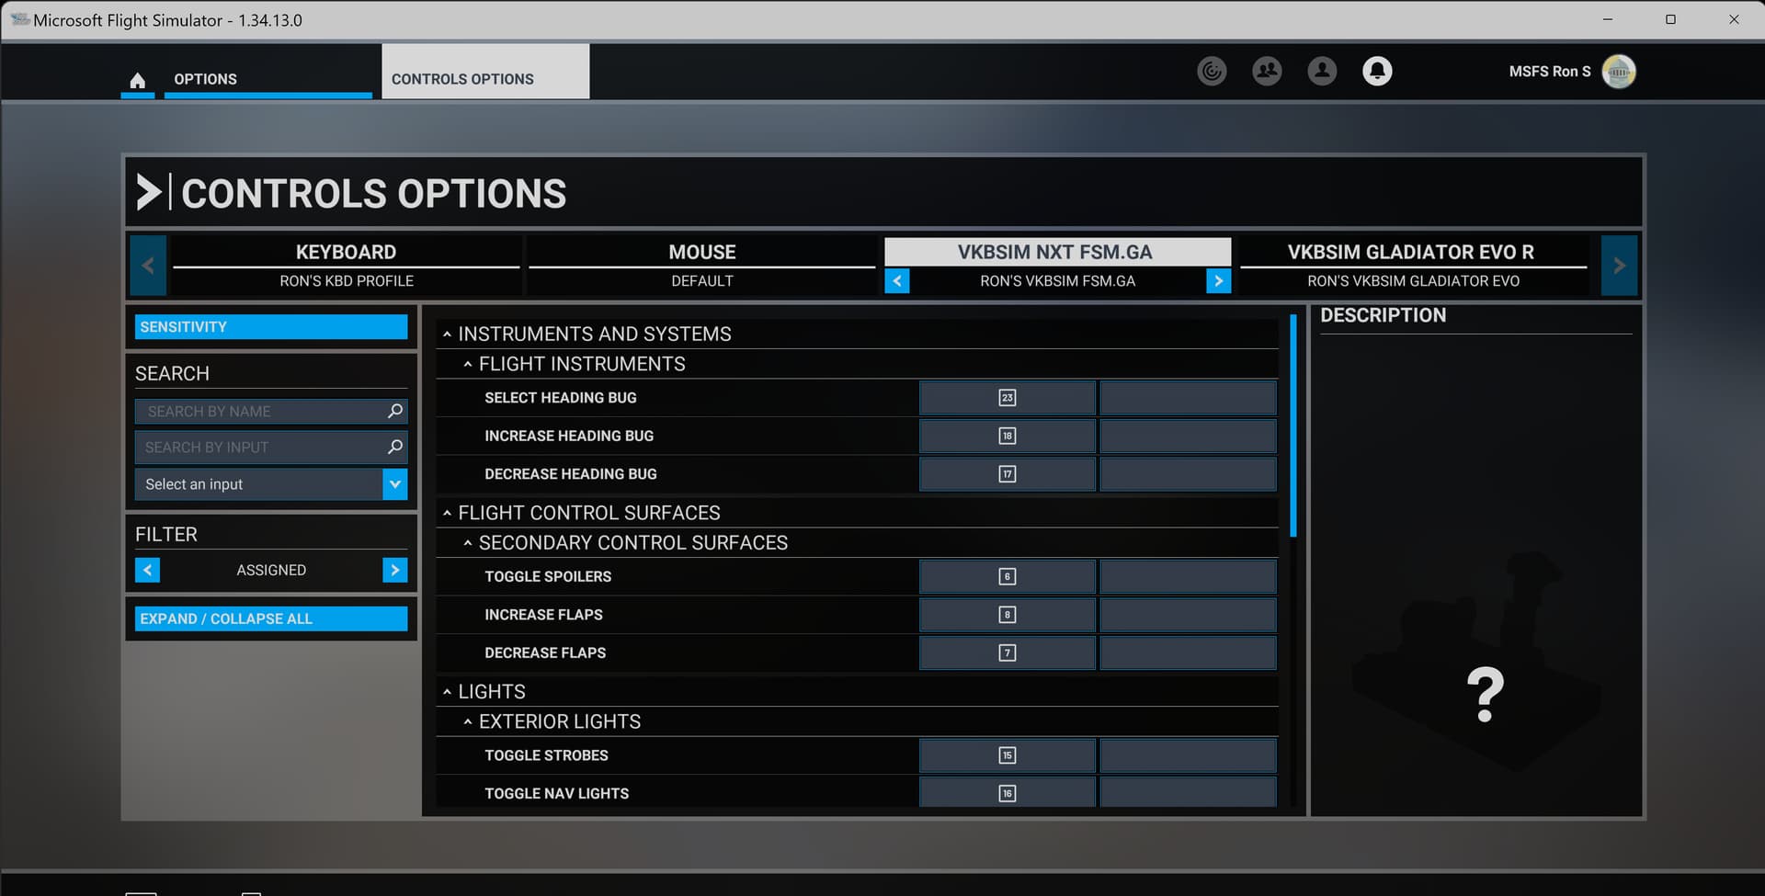Click the arrow icon beside Controls Options title
This screenshot has width=1765, height=896.
point(149,192)
